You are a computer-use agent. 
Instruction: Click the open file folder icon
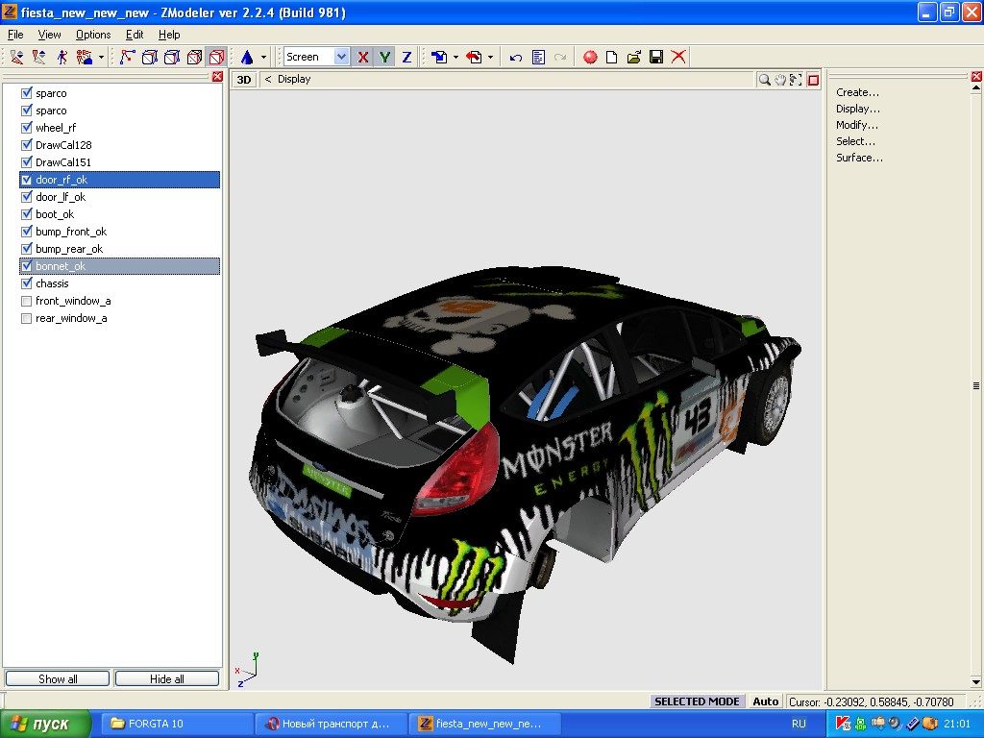634,57
